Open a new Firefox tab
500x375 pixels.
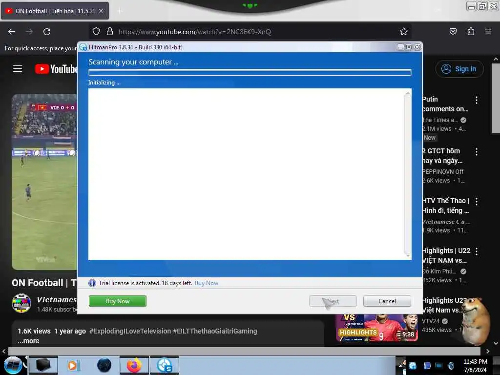[x=120, y=11]
